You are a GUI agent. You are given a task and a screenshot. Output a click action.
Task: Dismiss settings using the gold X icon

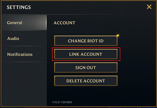tap(149, 7)
